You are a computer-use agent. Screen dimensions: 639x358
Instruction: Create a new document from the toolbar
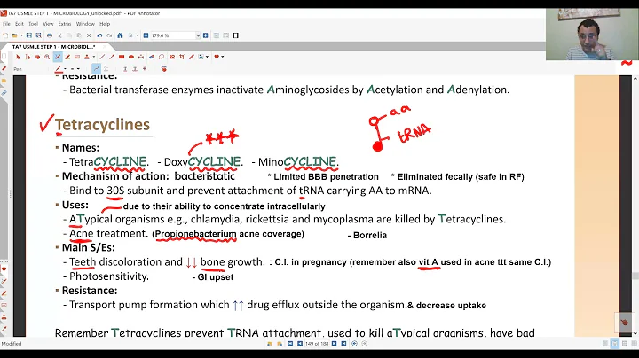(5, 35)
